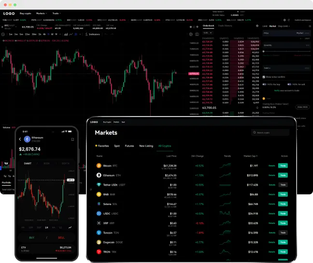Toggle Hide Value eye at top

pyautogui.click(x=213, y=15)
